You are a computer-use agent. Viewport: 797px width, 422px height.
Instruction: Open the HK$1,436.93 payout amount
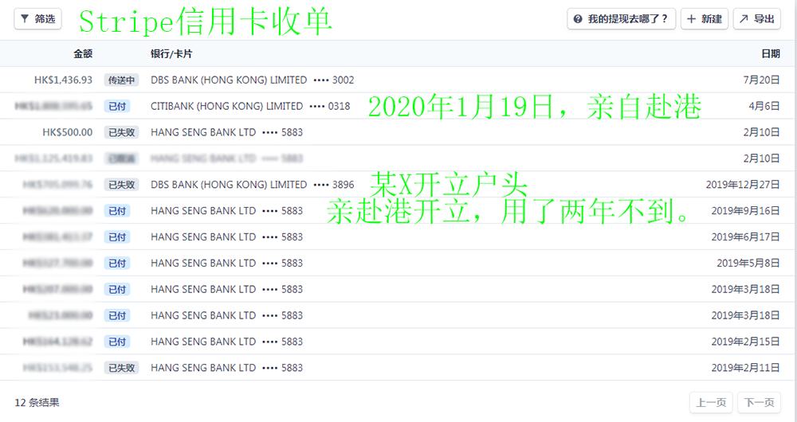point(64,80)
